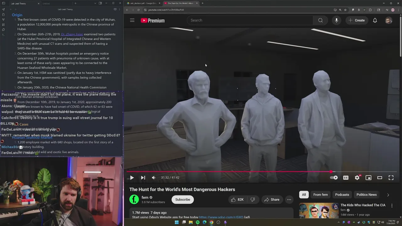Subscribe to fern channel

click(182, 200)
